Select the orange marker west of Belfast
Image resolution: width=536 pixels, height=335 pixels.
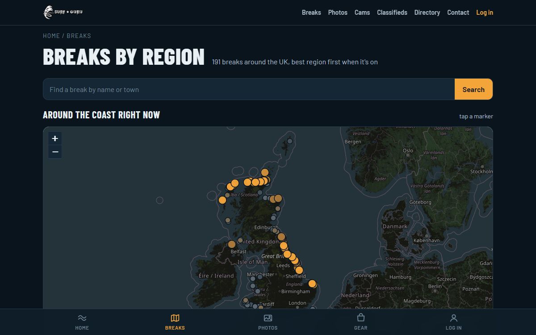click(231, 244)
